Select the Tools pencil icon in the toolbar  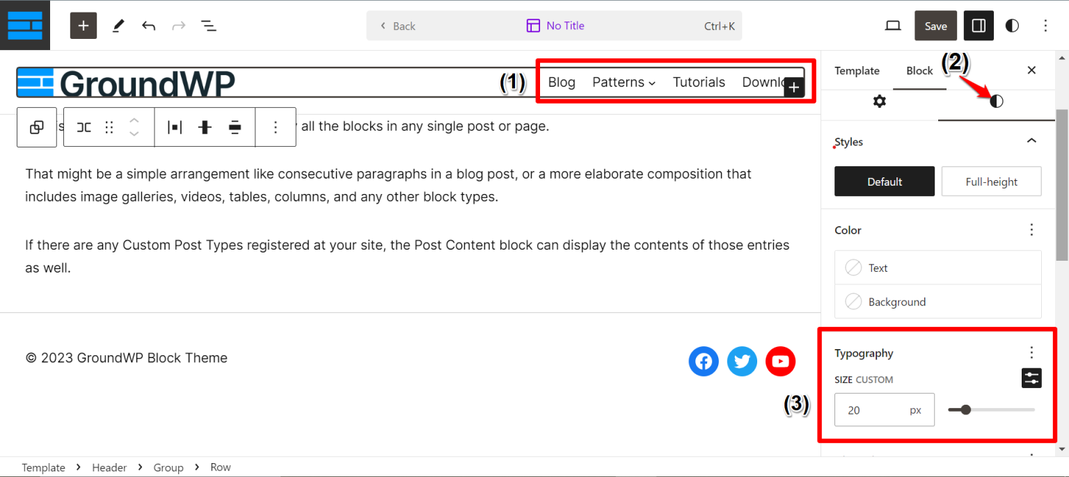point(118,25)
